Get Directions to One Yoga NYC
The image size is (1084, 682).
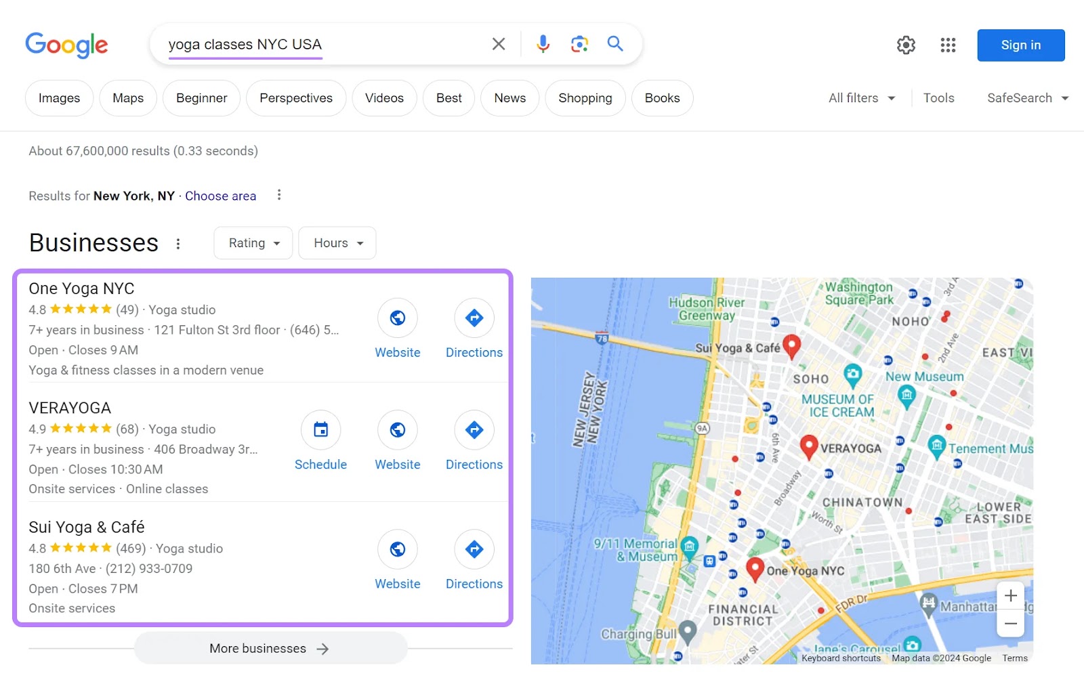[474, 318]
